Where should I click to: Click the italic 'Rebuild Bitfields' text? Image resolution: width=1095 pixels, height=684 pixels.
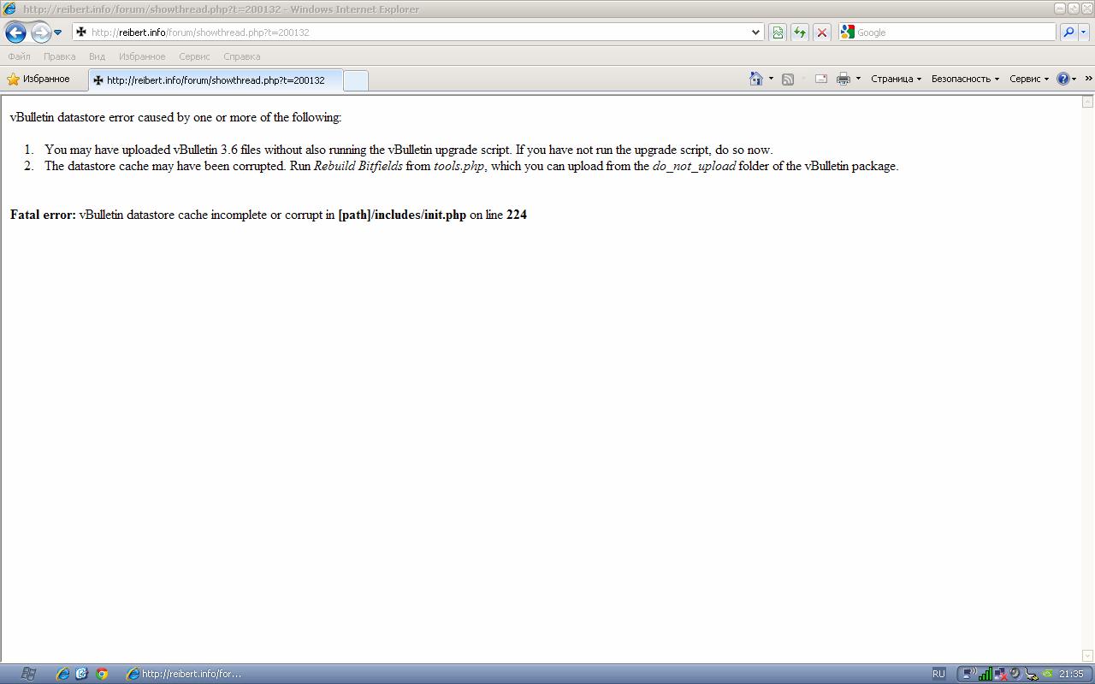pyautogui.click(x=358, y=166)
